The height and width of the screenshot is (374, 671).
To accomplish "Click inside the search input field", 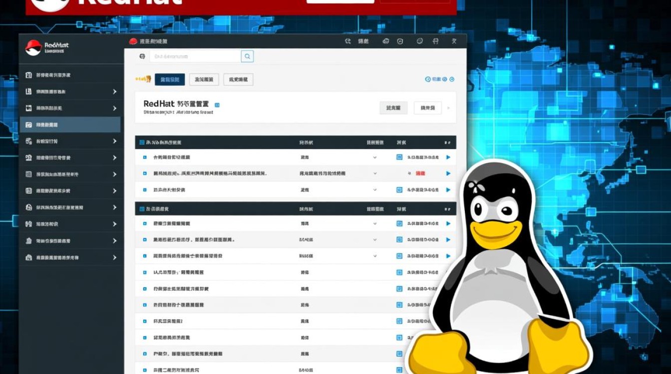I will pos(195,56).
